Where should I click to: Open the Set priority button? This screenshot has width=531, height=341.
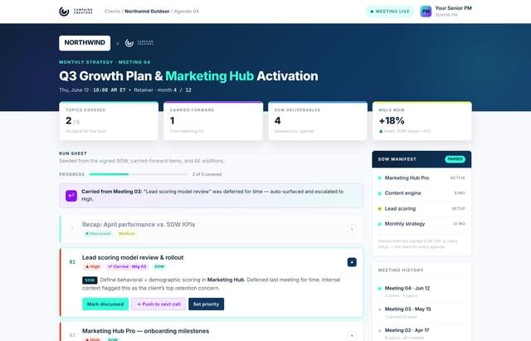(207, 304)
